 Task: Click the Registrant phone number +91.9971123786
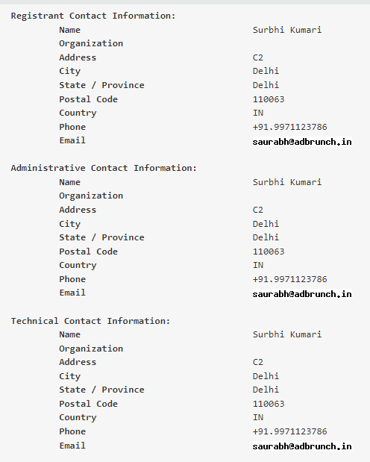[290, 127]
